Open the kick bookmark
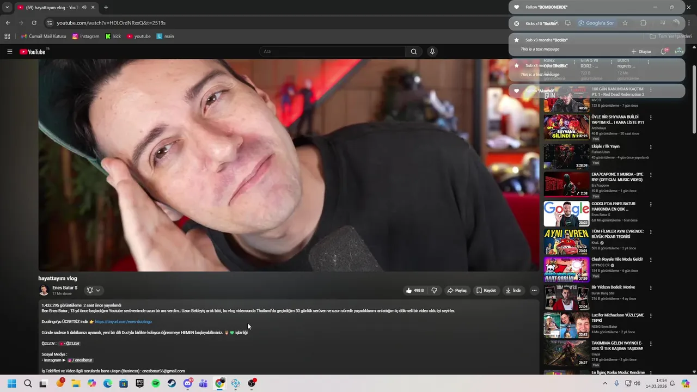This screenshot has width=697, height=392. tap(113, 36)
